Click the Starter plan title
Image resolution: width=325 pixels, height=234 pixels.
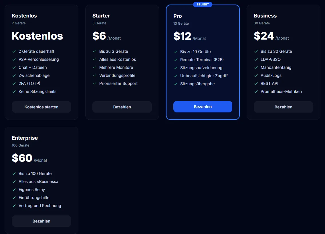coord(101,16)
